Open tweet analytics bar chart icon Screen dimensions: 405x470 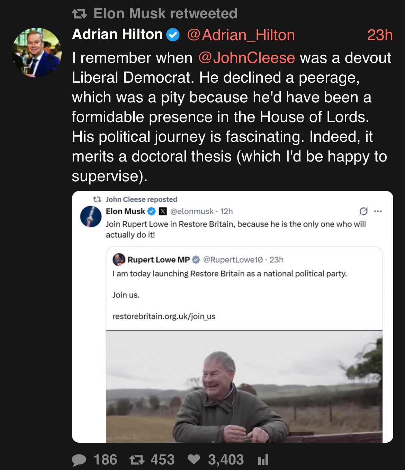263,460
